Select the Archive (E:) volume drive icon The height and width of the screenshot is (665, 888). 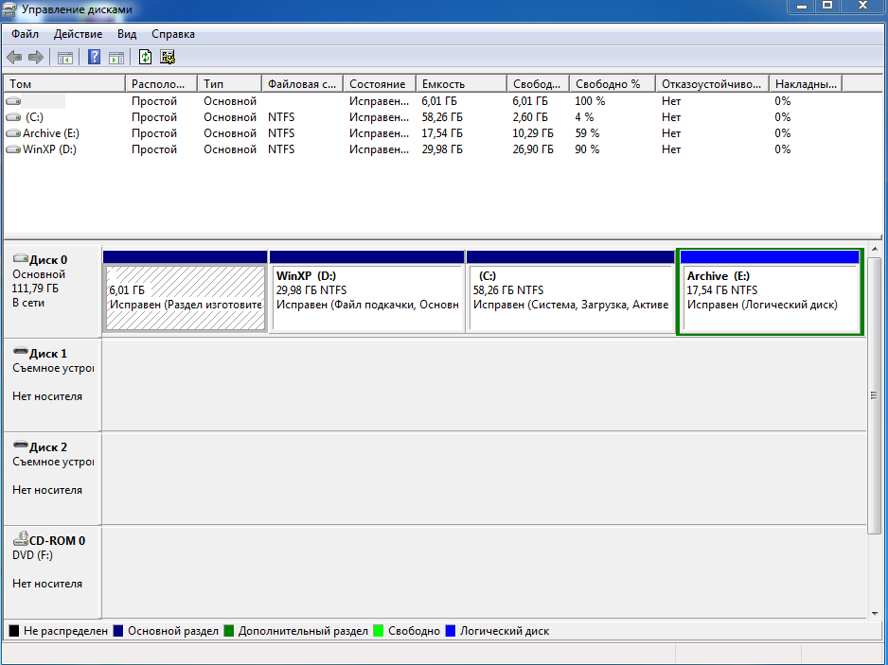click(13, 133)
